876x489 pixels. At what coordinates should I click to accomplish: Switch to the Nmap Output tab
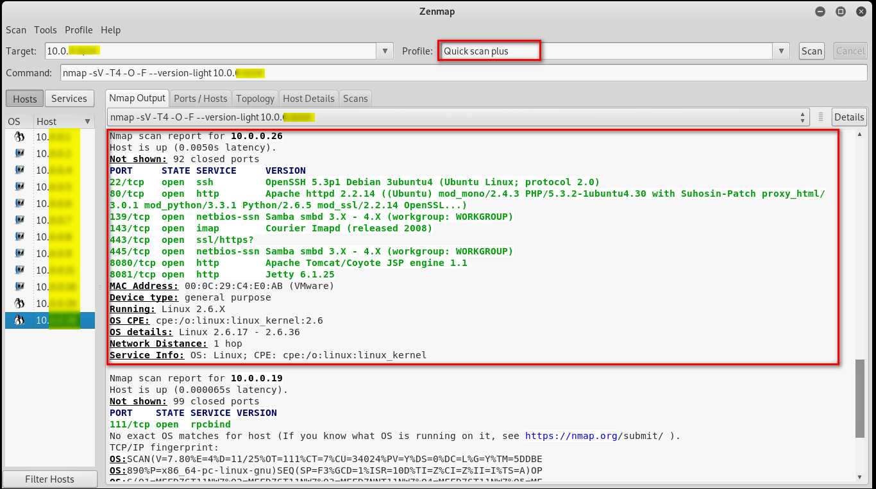(x=137, y=98)
